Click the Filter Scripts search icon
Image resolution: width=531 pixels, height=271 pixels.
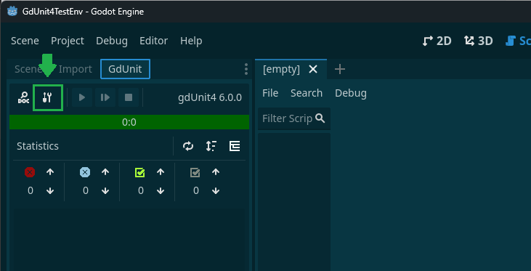(320, 118)
